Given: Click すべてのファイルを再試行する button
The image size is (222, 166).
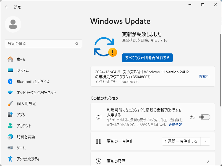Looking at the screenshot, I should [147, 58].
